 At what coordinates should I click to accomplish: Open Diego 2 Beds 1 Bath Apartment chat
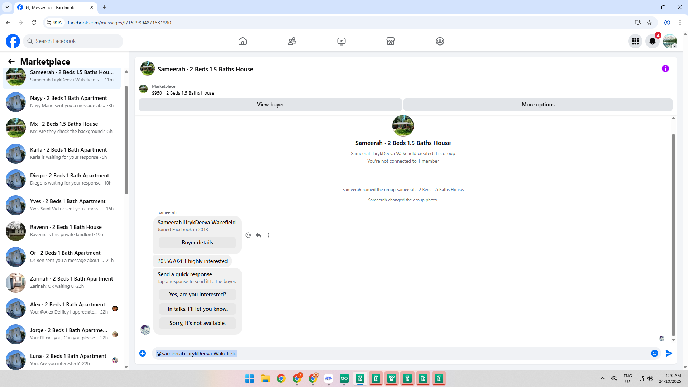coord(62,179)
